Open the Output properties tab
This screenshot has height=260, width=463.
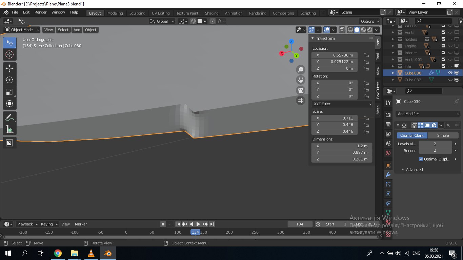point(388,125)
